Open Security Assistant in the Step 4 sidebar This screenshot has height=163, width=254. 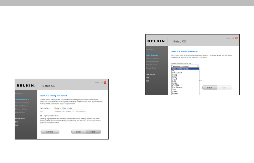click(x=153, y=58)
